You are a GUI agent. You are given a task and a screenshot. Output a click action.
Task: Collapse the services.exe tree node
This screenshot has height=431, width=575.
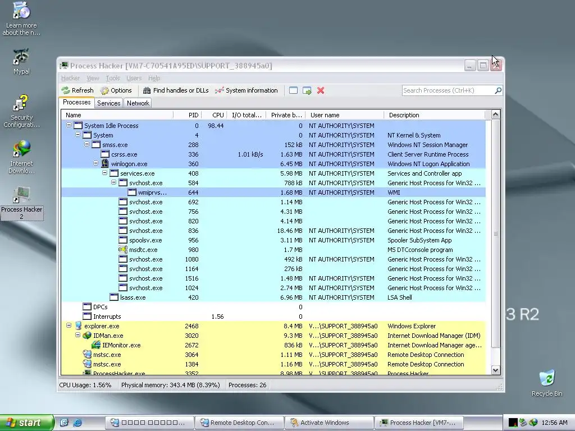(x=104, y=173)
